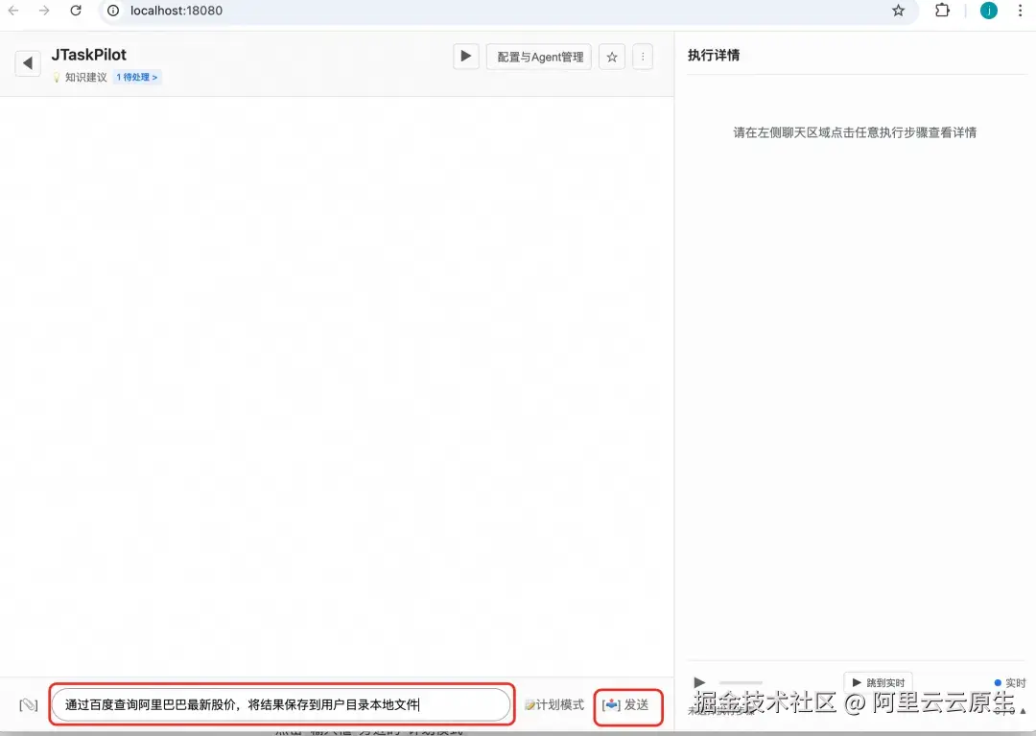This screenshot has height=736, width=1036.
Task: Click the 跳到实时 button
Action: (878, 682)
